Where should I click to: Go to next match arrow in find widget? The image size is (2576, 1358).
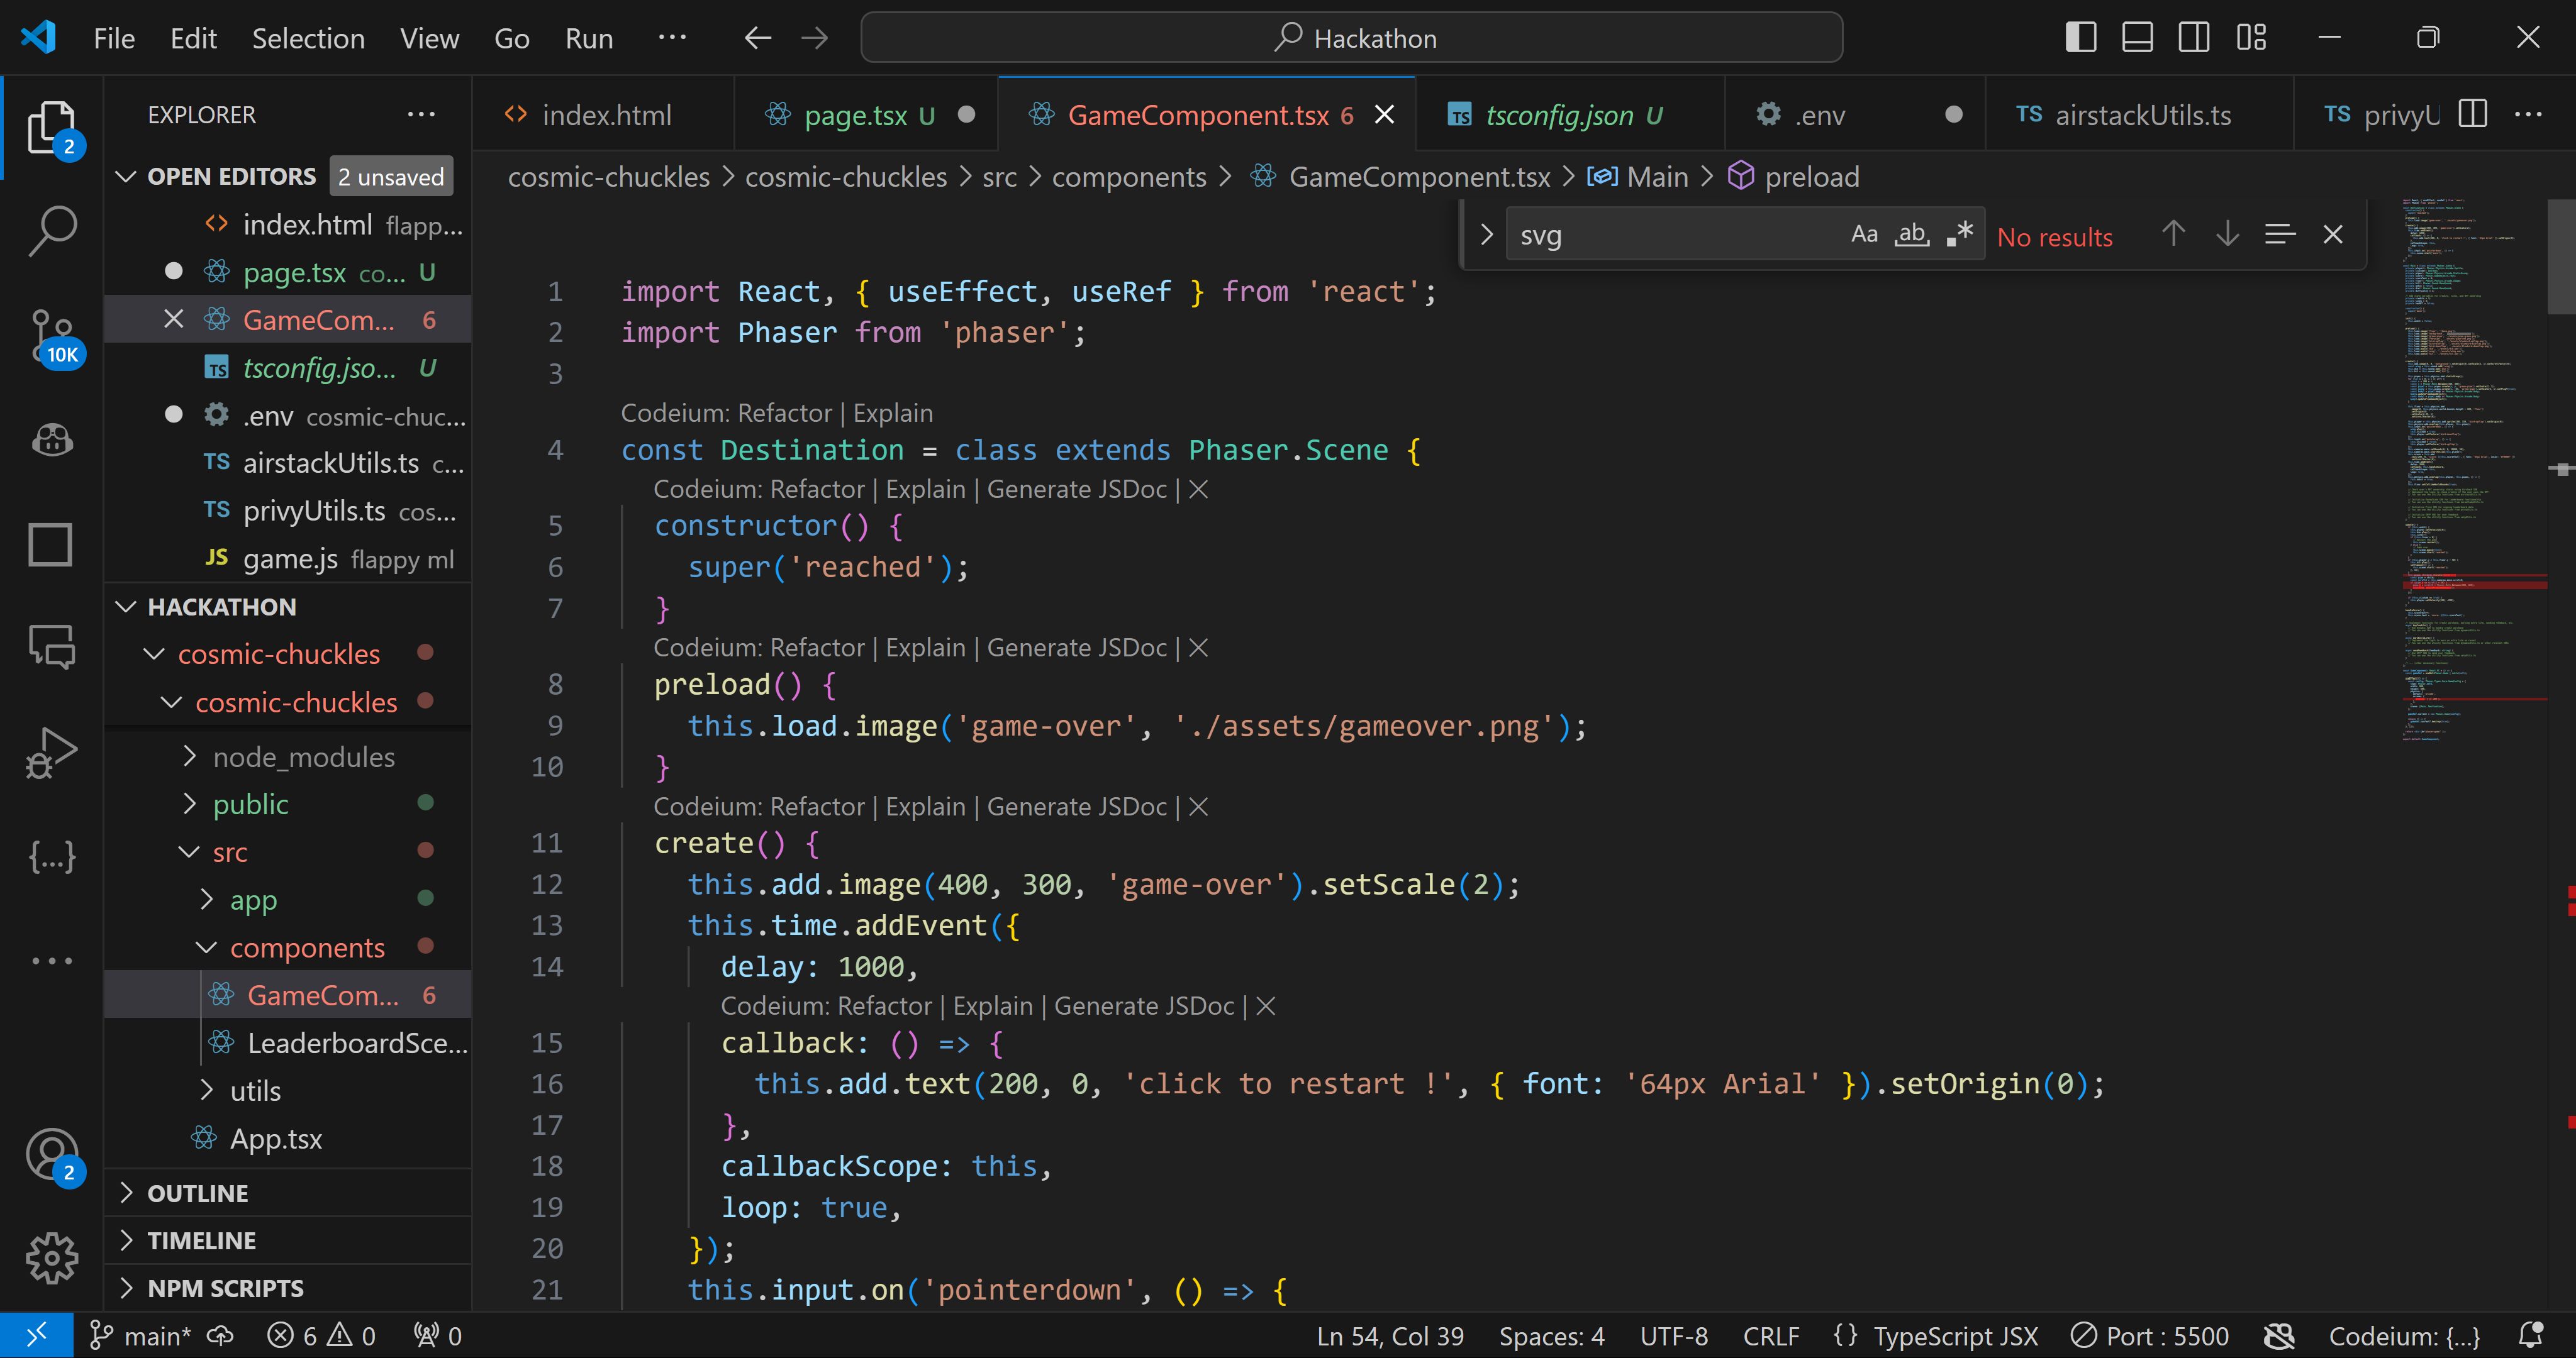[x=2227, y=234]
